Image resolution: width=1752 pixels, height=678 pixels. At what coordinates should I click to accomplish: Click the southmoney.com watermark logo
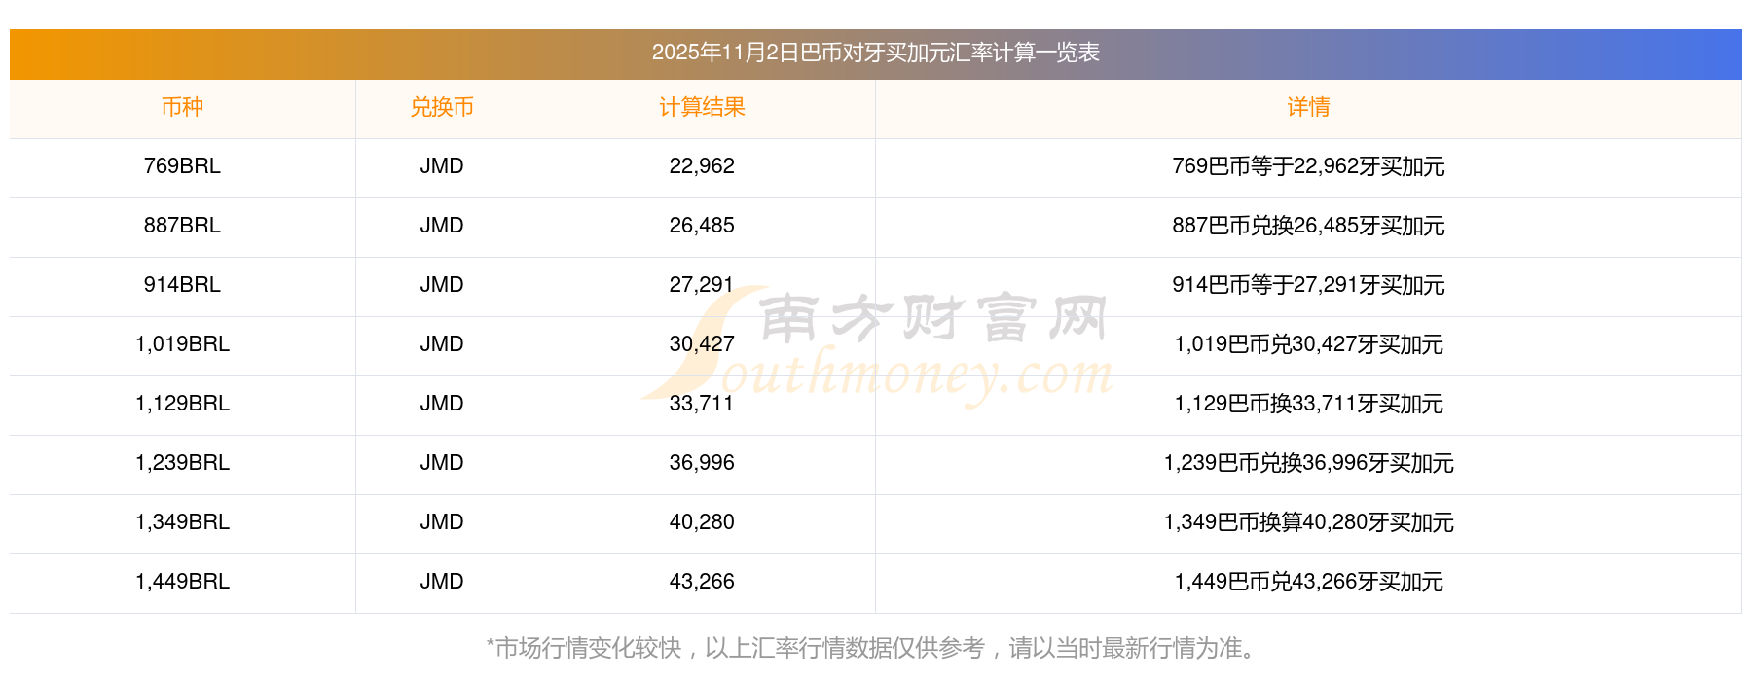coord(876,347)
